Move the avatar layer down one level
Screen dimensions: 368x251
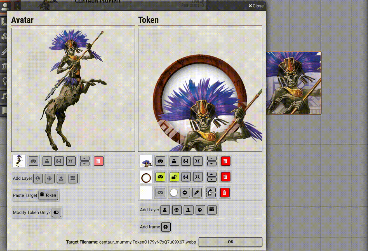tap(85, 164)
